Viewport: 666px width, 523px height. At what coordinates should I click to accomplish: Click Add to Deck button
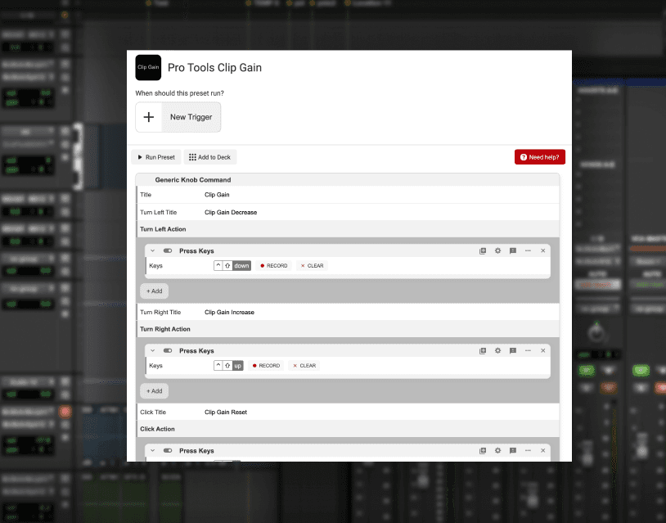(x=209, y=157)
